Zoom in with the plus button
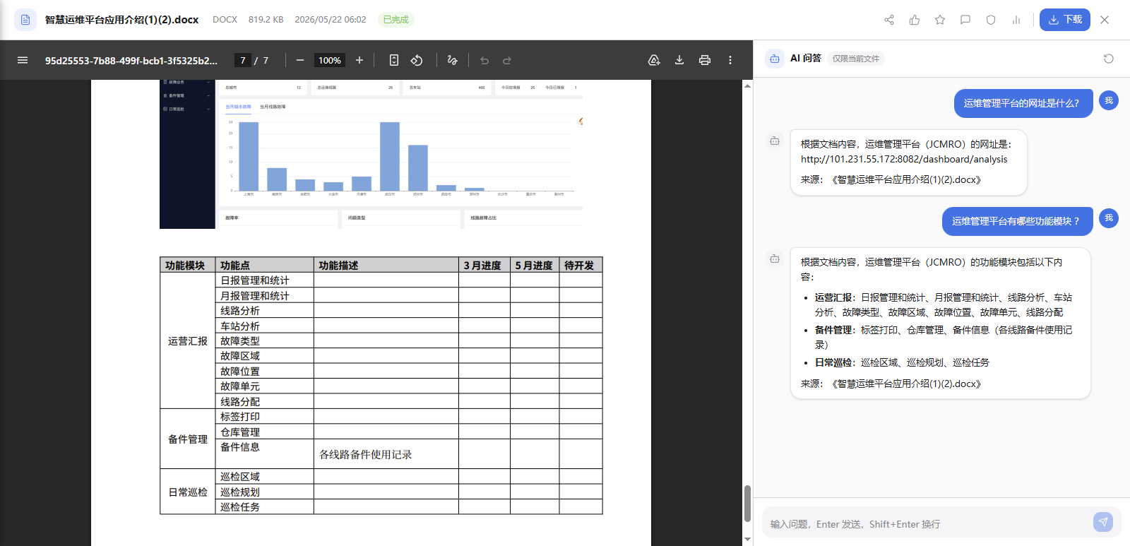 point(359,60)
